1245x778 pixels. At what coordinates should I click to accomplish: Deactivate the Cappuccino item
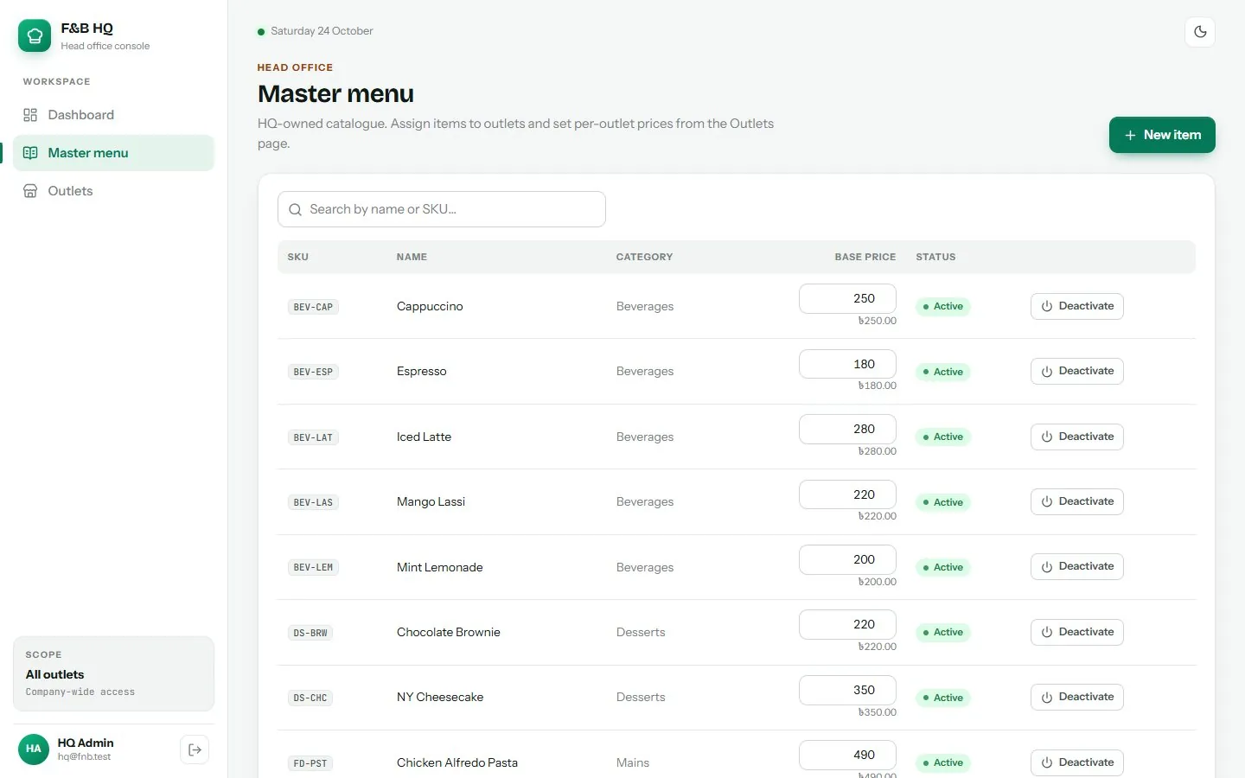[x=1076, y=306]
